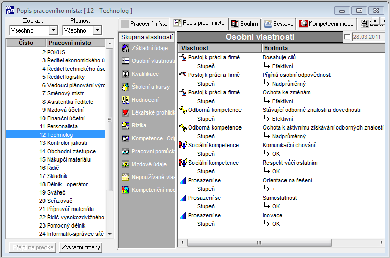390x258 pixels.
Task: Open the Školení a kursy icon
Action: tap(125, 87)
